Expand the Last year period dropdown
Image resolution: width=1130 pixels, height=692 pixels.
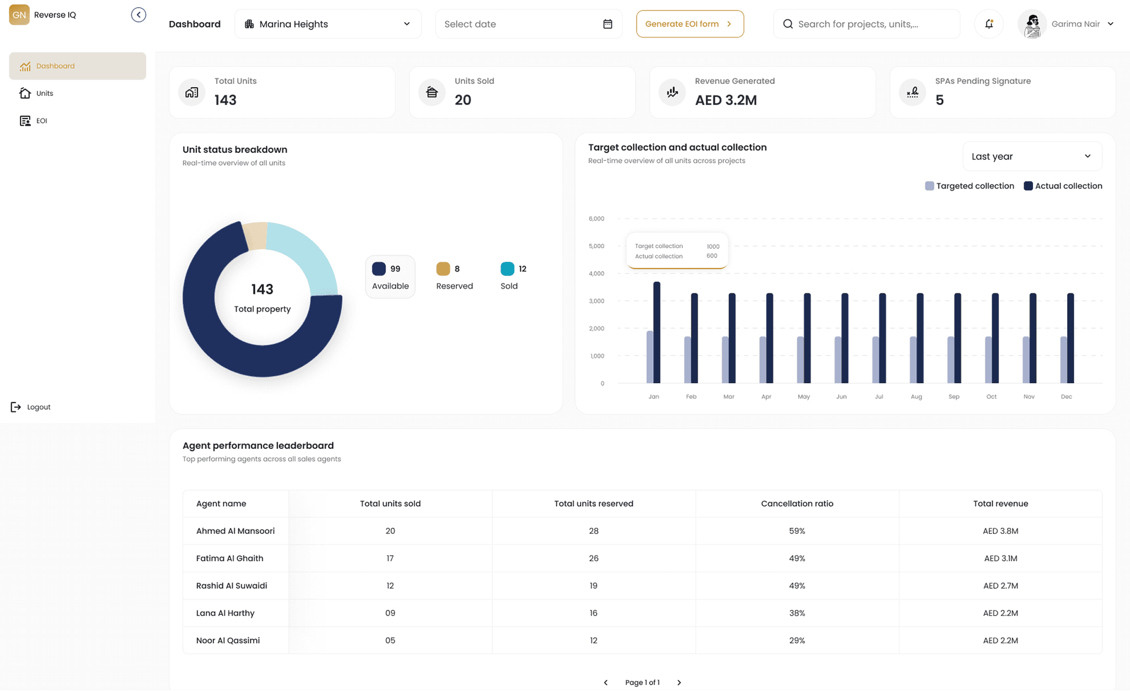(1032, 157)
